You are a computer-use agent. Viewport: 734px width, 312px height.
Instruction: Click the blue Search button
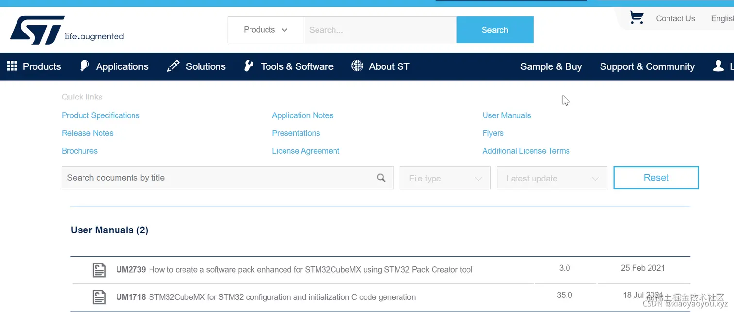pos(495,30)
